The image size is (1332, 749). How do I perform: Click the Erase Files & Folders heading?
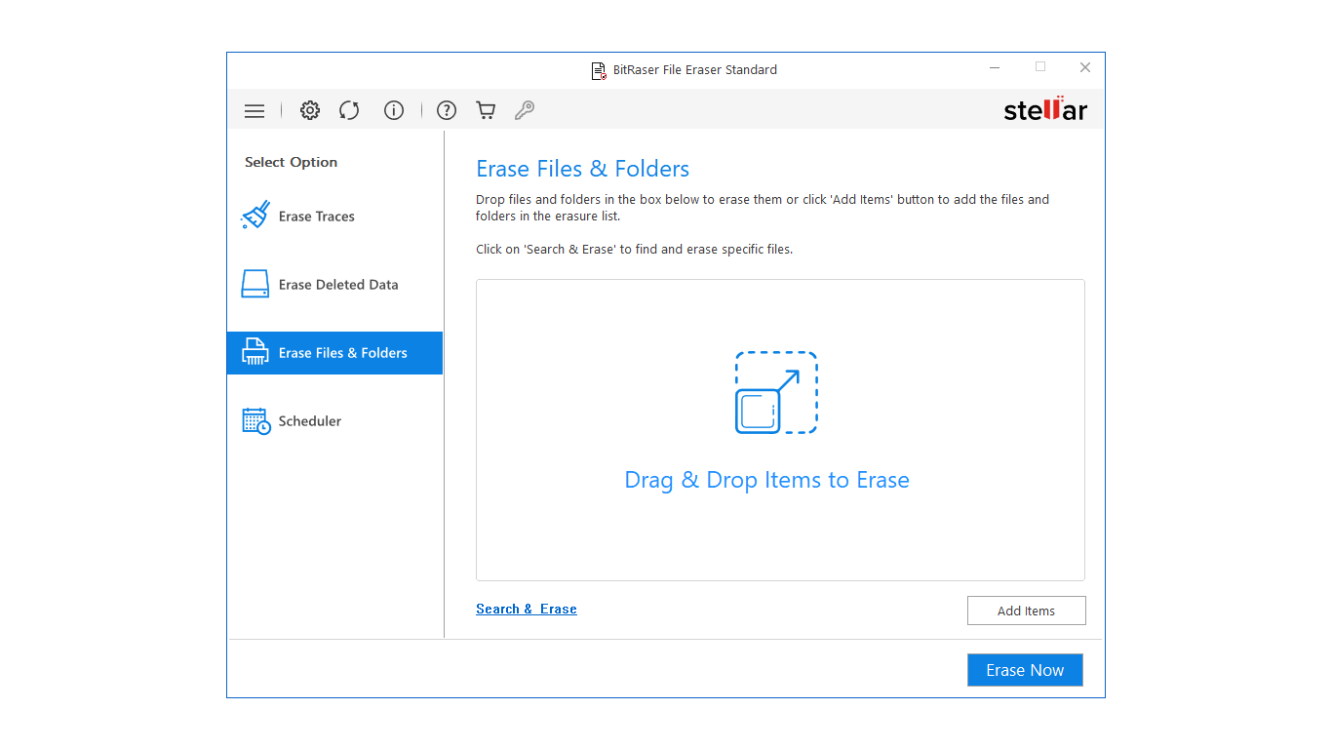[582, 169]
